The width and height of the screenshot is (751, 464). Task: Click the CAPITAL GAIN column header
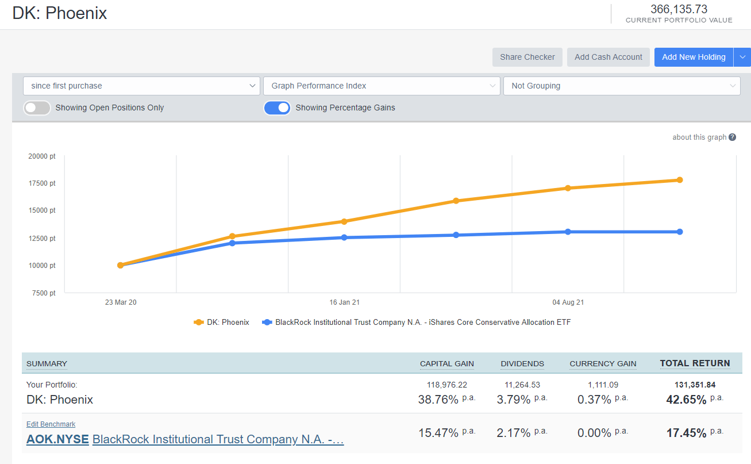[446, 363]
